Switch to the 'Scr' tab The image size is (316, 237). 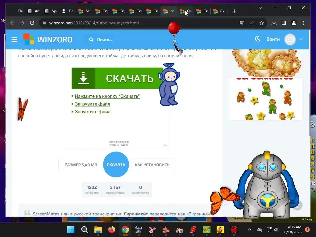(85, 11)
